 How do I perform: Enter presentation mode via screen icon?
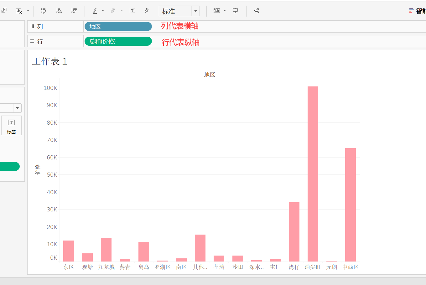point(236,11)
